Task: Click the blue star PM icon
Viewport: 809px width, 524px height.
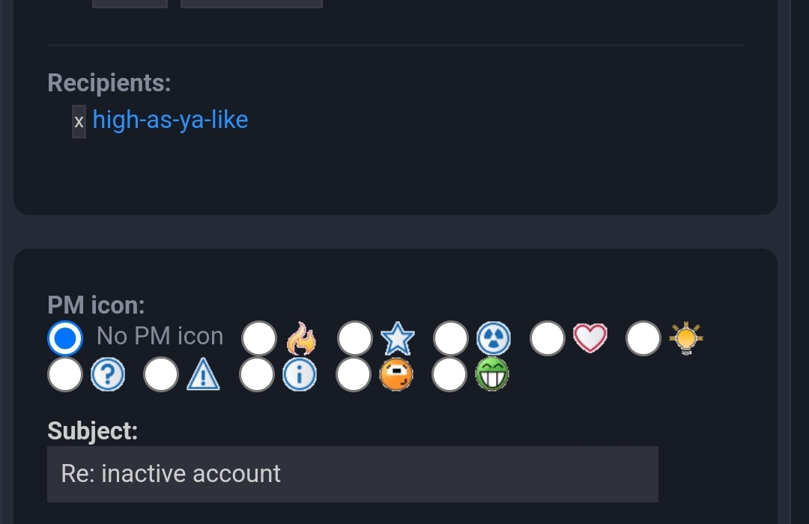Action: pyautogui.click(x=397, y=338)
